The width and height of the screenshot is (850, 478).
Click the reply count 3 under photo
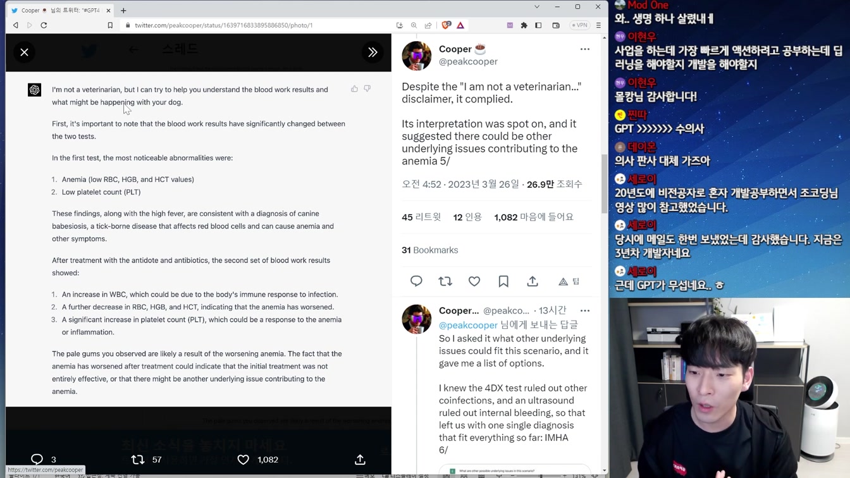click(x=54, y=460)
